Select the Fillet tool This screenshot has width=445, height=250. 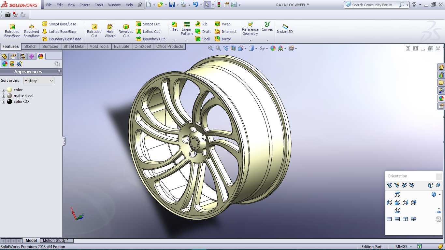pyautogui.click(x=174, y=27)
